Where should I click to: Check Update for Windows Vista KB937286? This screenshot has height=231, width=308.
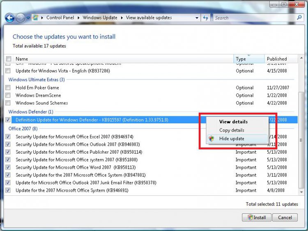[8, 71]
